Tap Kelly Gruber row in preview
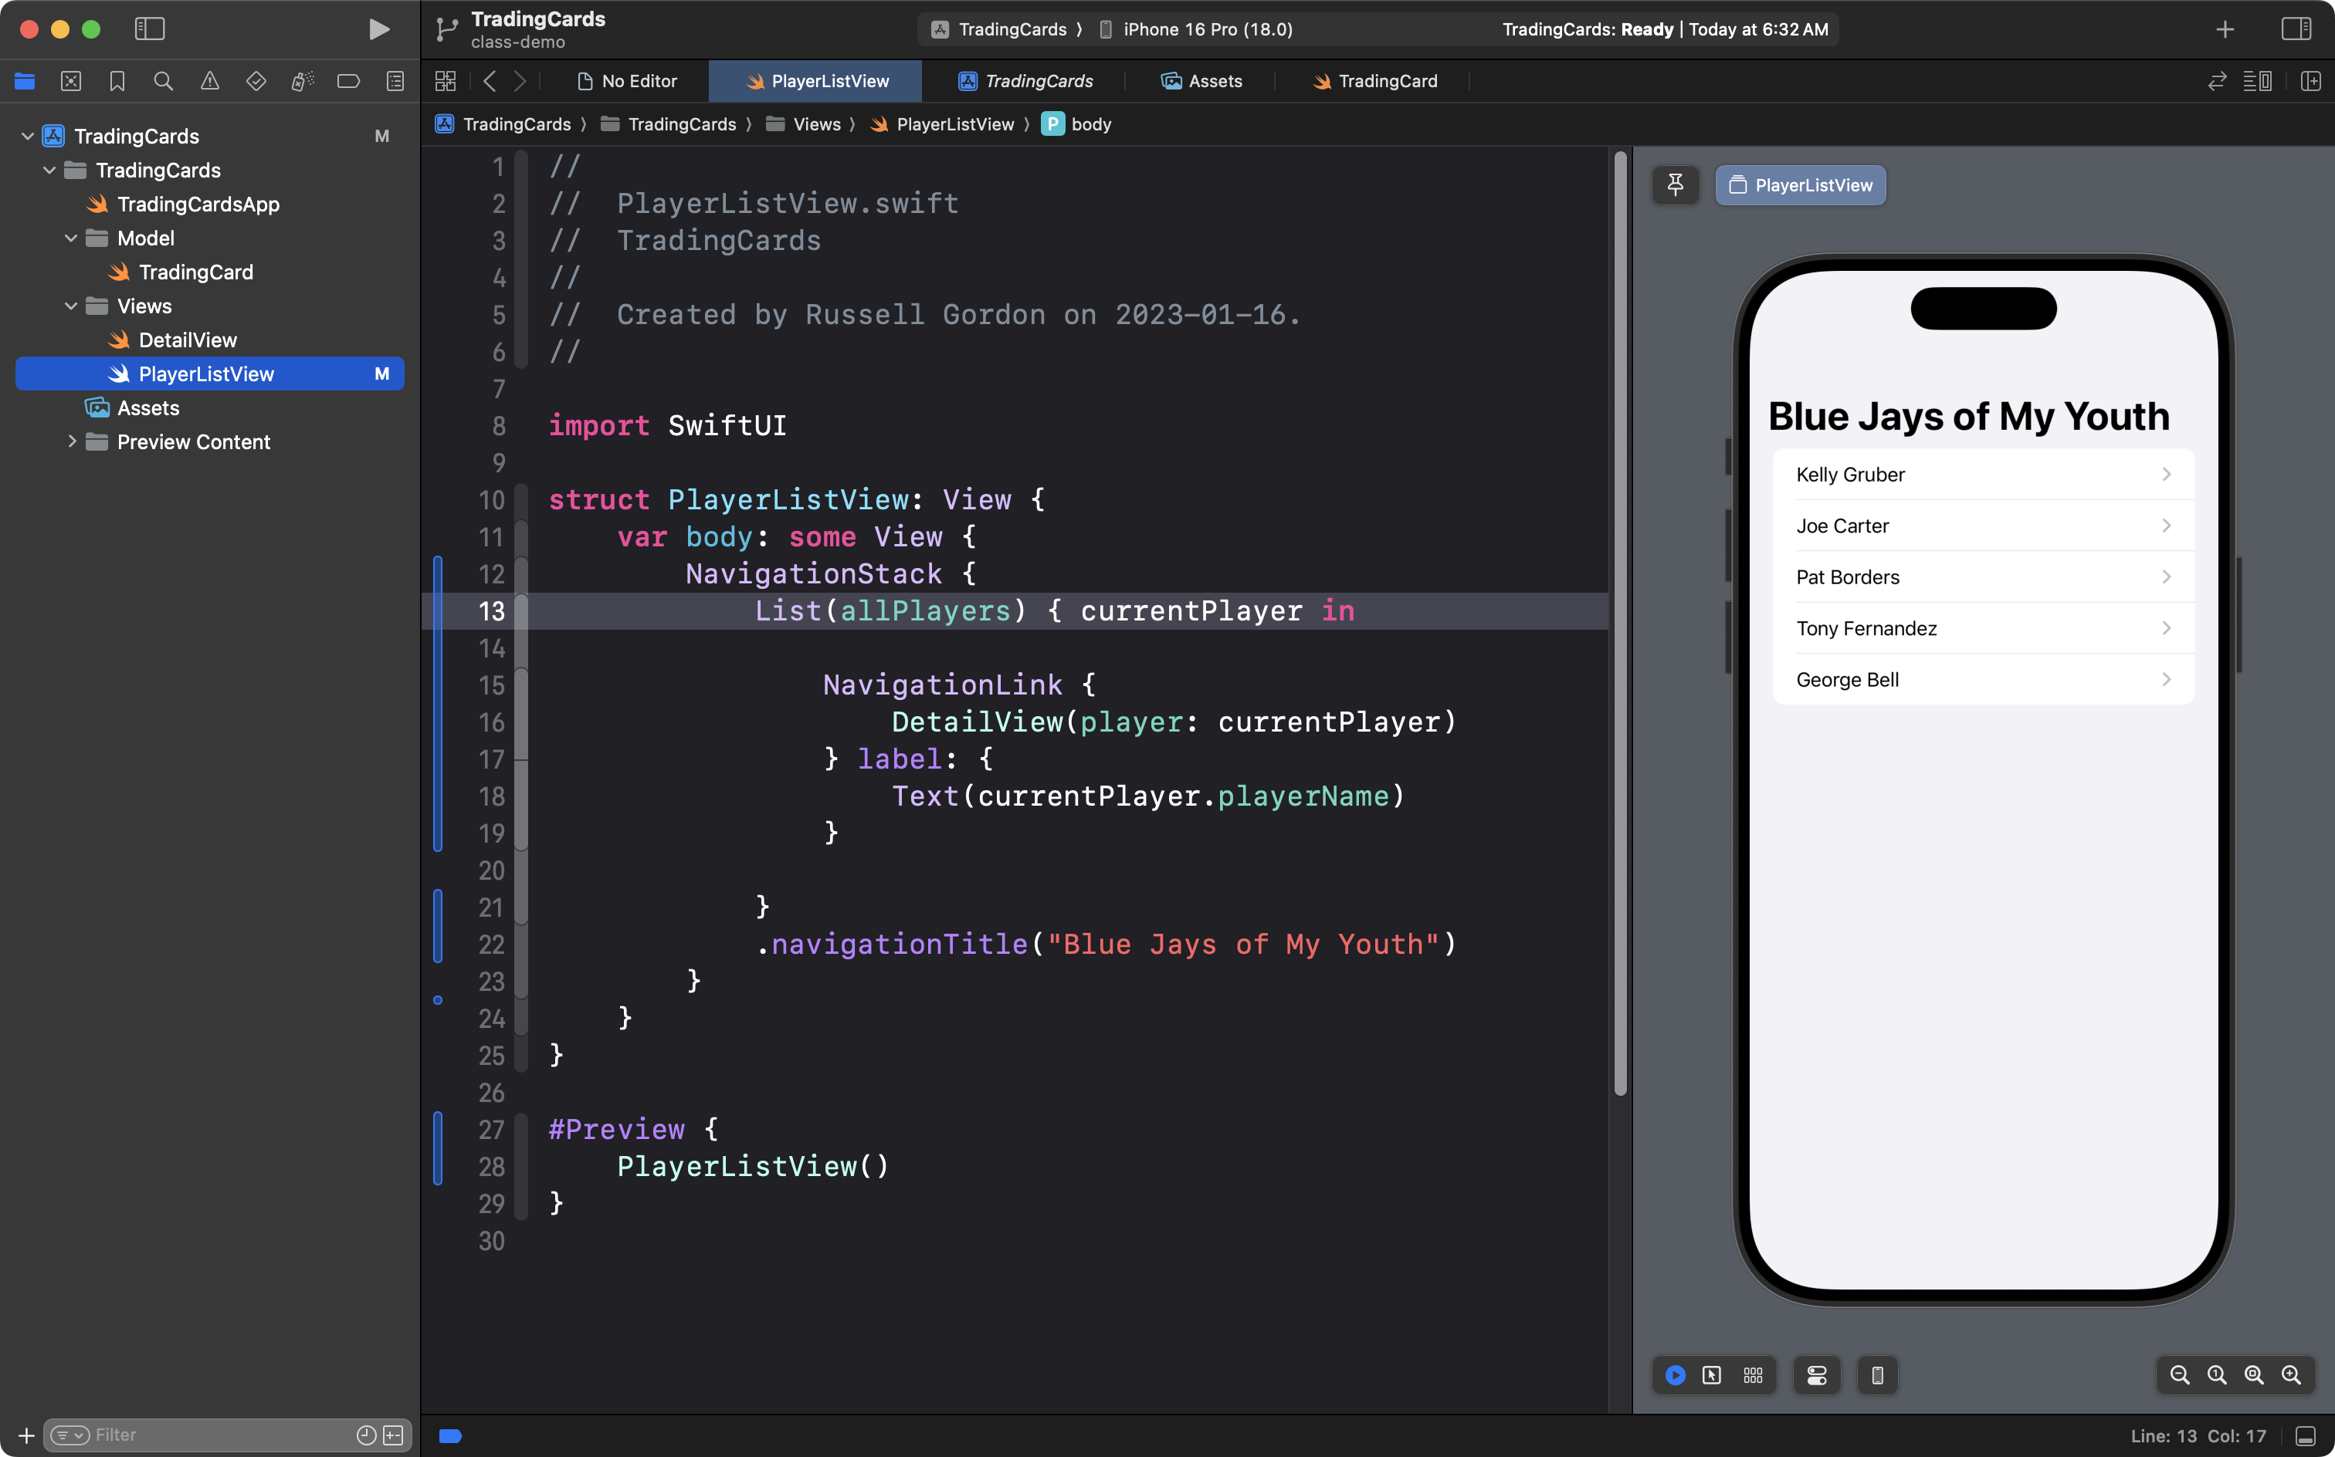The width and height of the screenshot is (2335, 1457). click(x=1982, y=474)
